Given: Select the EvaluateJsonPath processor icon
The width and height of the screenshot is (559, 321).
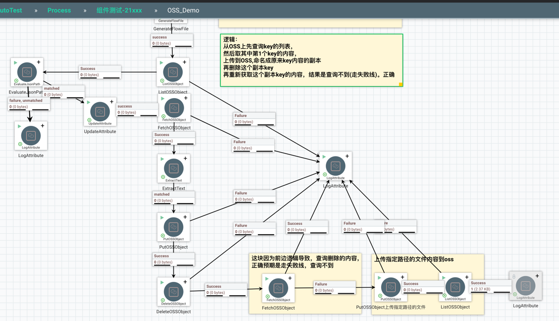Looking at the screenshot, I should [27, 72].
